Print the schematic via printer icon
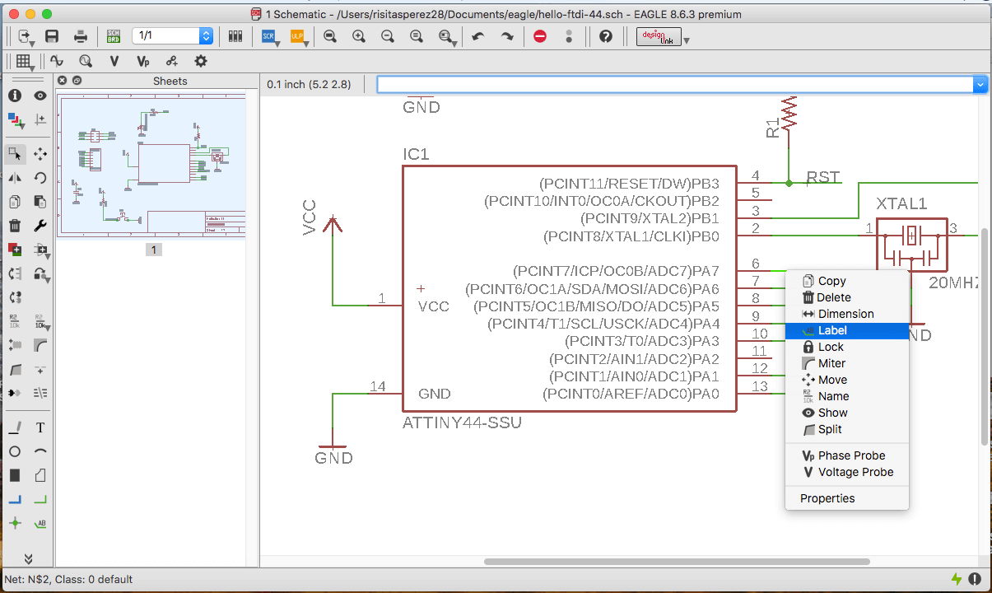The image size is (992, 593). point(81,36)
